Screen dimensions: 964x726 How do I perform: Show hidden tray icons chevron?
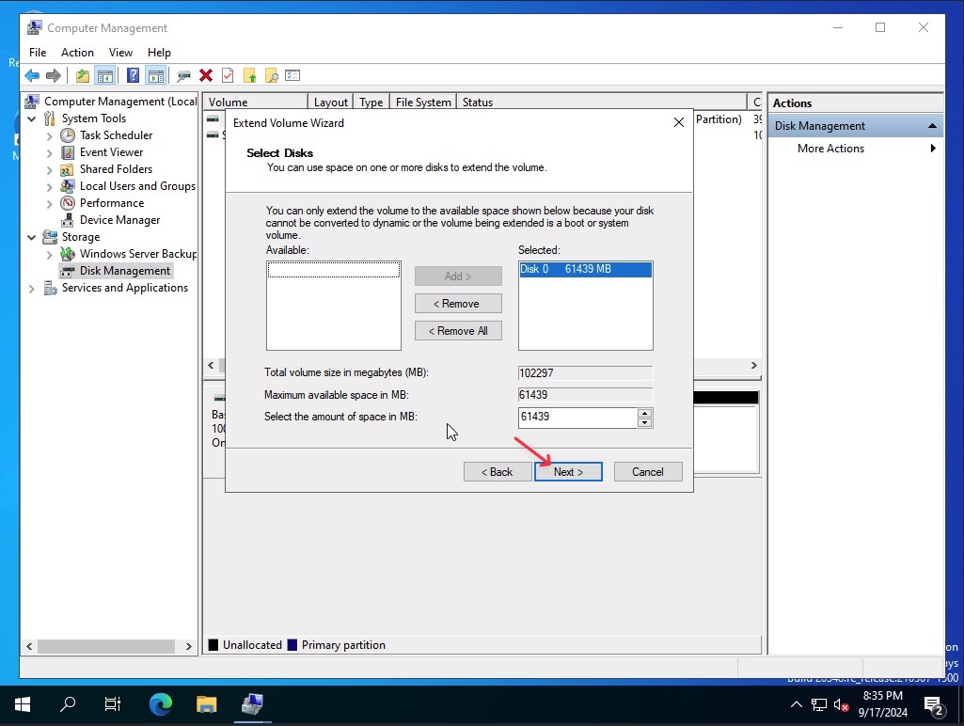(797, 705)
